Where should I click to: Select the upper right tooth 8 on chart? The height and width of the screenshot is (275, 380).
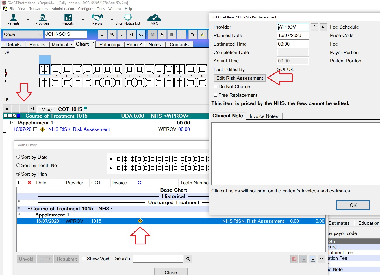pos(44,69)
